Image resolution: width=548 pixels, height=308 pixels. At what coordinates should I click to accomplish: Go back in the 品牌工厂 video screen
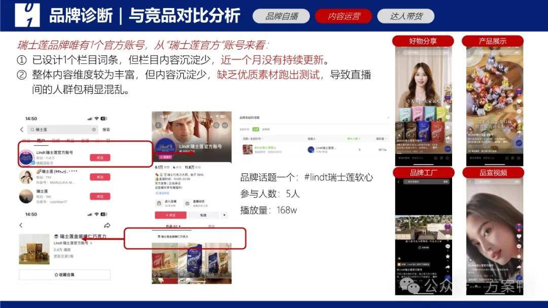[x=398, y=182]
